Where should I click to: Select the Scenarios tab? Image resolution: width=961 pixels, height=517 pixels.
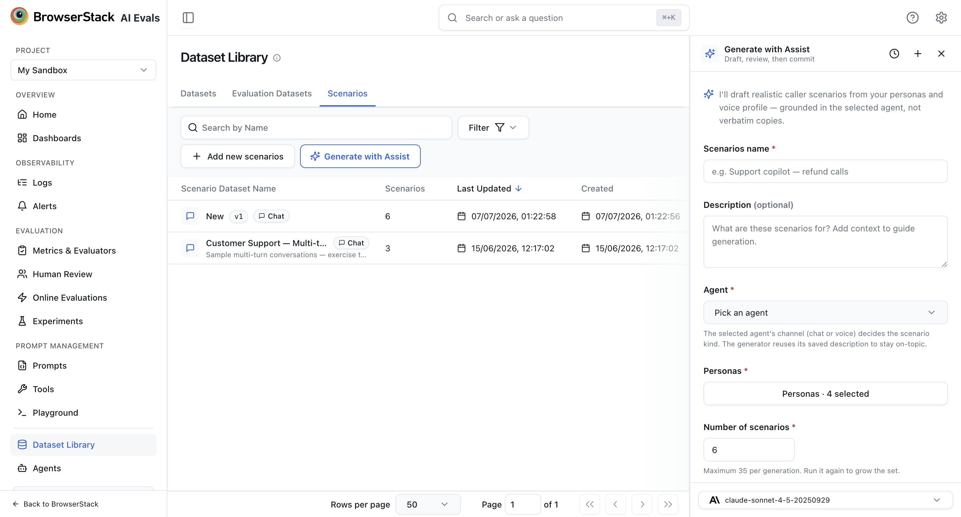348,93
